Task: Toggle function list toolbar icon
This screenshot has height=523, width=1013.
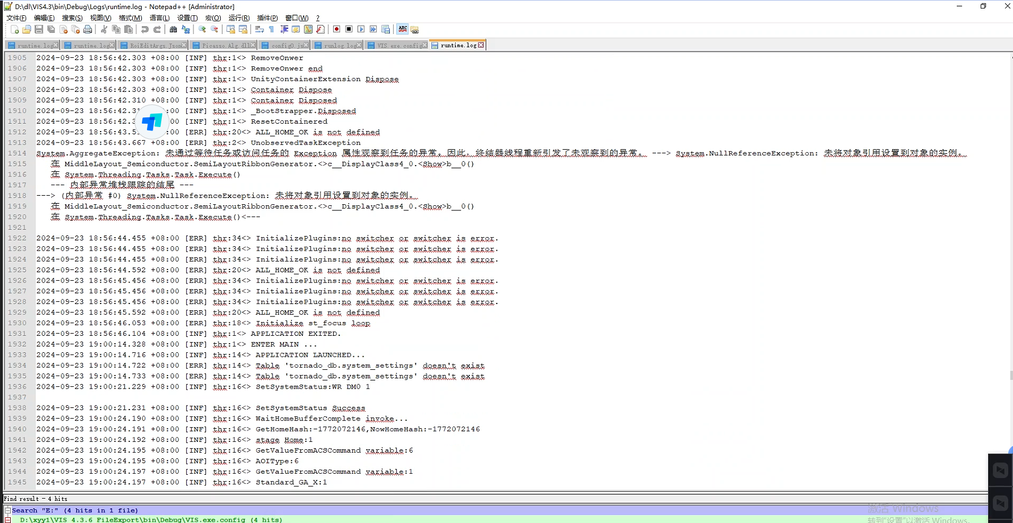Action: tap(320, 29)
